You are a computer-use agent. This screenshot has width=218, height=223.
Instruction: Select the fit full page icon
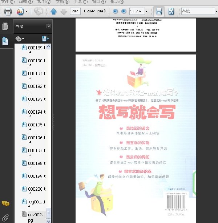pyautogui.click(x=171, y=11)
